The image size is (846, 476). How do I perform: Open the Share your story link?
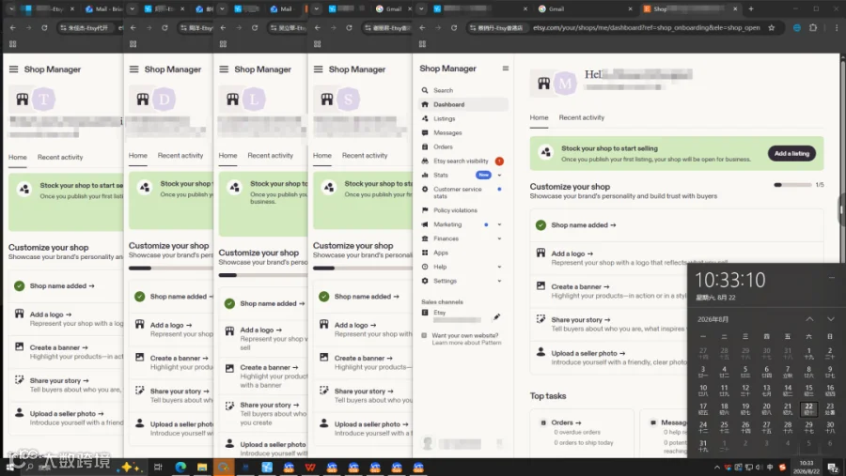[581, 319]
